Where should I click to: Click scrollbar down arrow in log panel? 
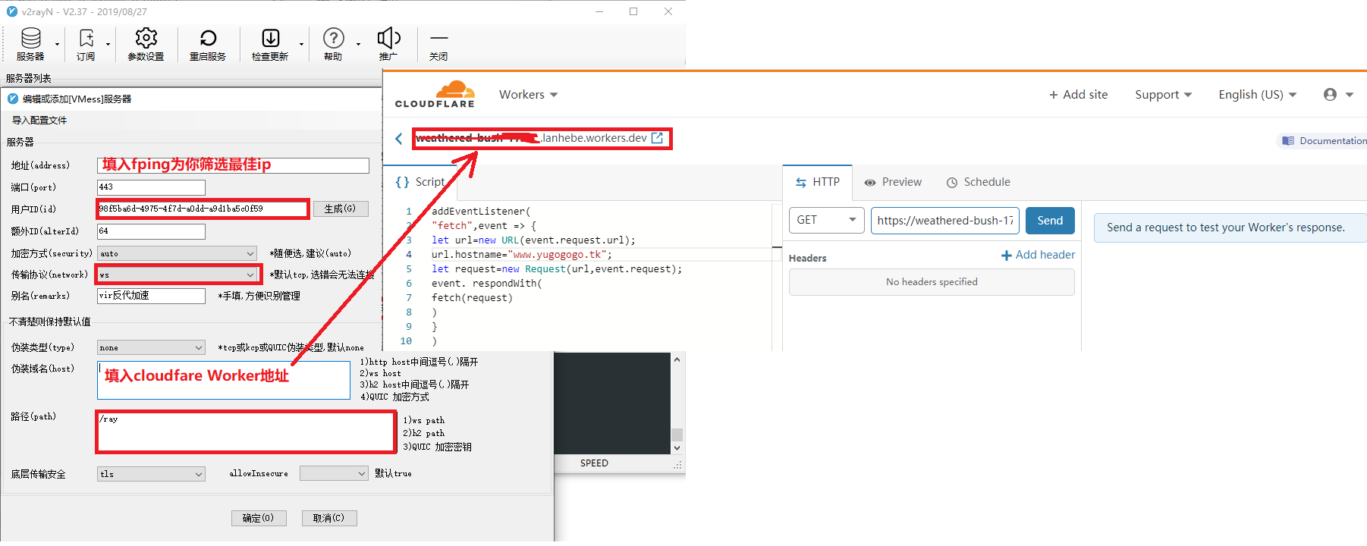click(x=677, y=448)
